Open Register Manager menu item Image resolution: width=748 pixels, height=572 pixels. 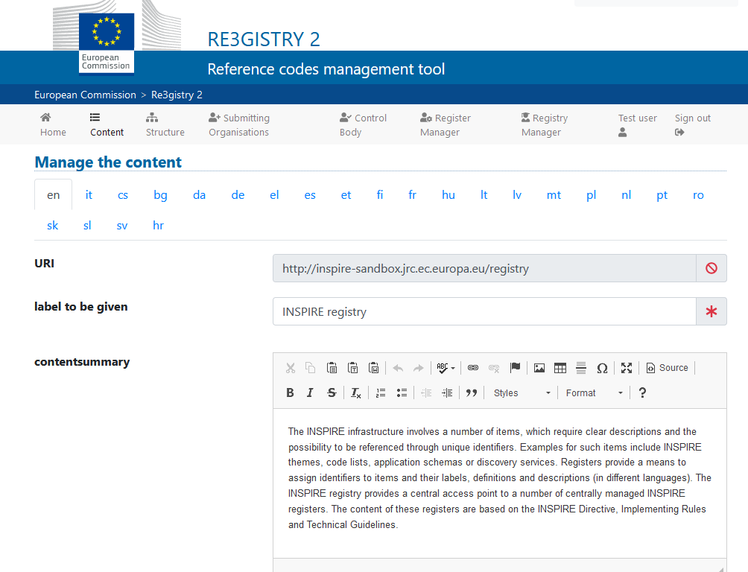point(445,124)
